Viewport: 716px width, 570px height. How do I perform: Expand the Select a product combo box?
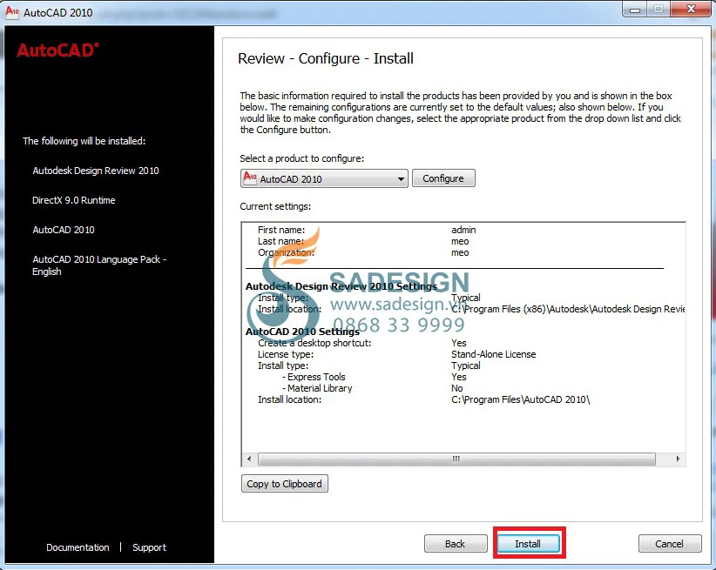point(322,178)
